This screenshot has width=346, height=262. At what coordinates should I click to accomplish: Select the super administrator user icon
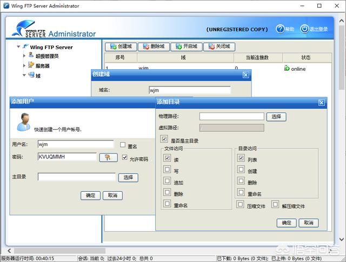[31, 55]
